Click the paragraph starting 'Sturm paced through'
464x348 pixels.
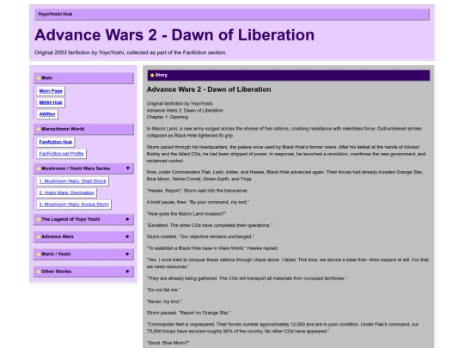click(286, 154)
